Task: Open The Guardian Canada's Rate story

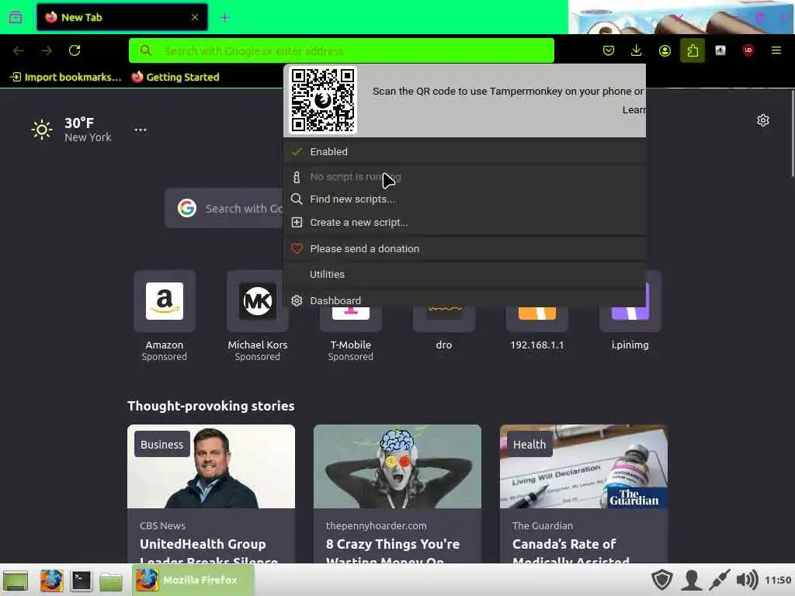Action: click(584, 494)
